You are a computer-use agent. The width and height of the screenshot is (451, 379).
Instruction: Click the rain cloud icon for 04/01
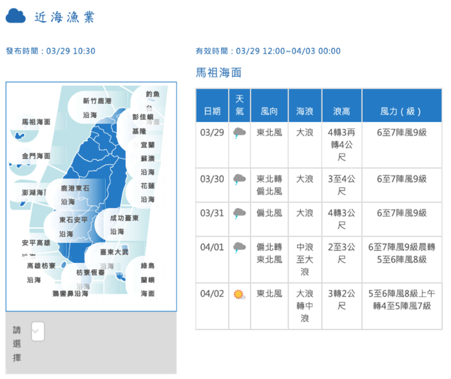pyautogui.click(x=239, y=248)
